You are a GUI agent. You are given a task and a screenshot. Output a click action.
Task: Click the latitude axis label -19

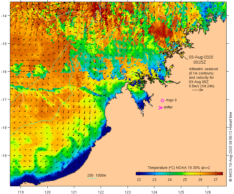[x=3, y=155]
